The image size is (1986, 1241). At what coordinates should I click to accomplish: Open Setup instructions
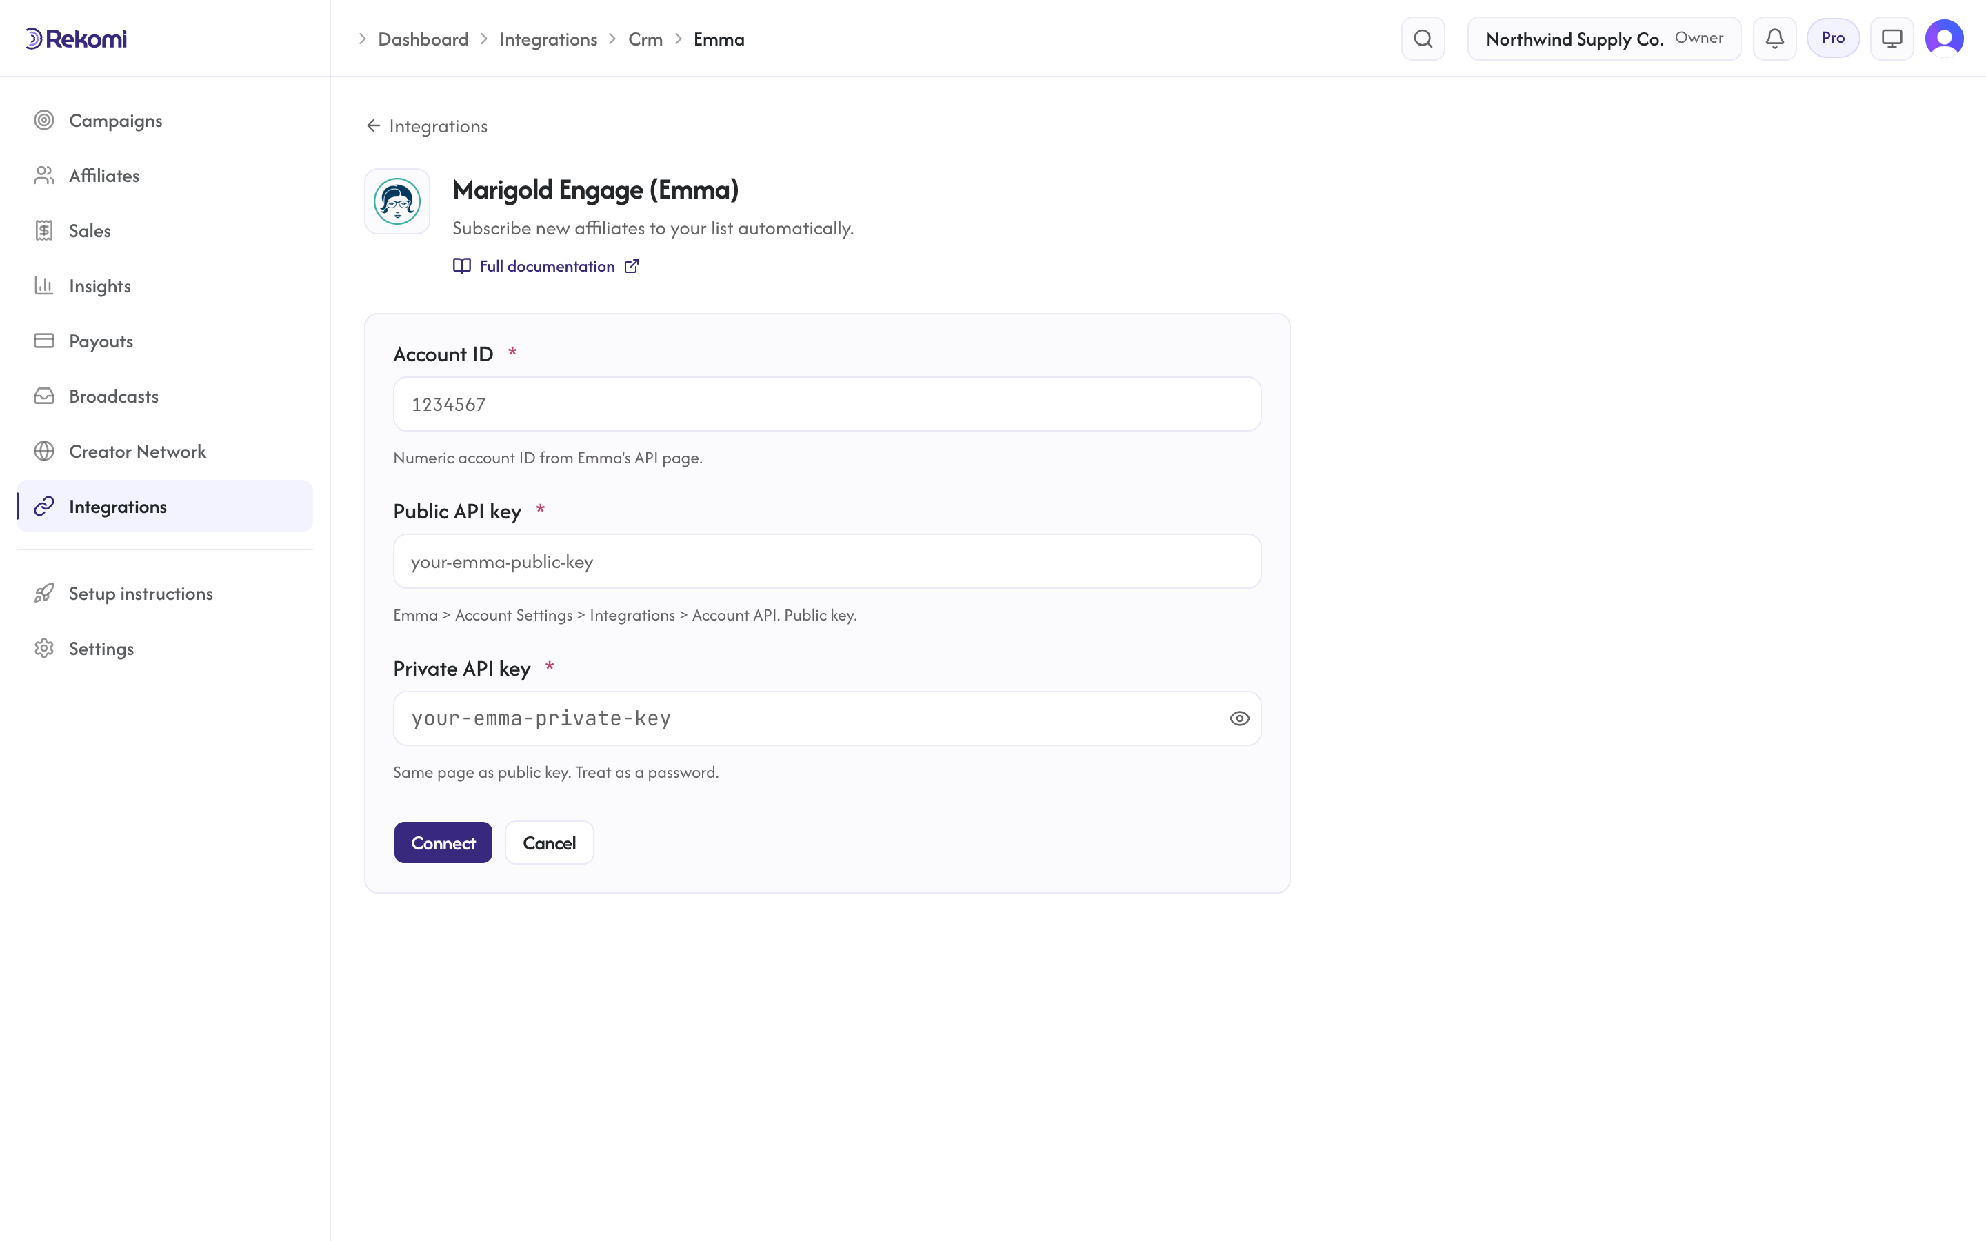coord(164,594)
